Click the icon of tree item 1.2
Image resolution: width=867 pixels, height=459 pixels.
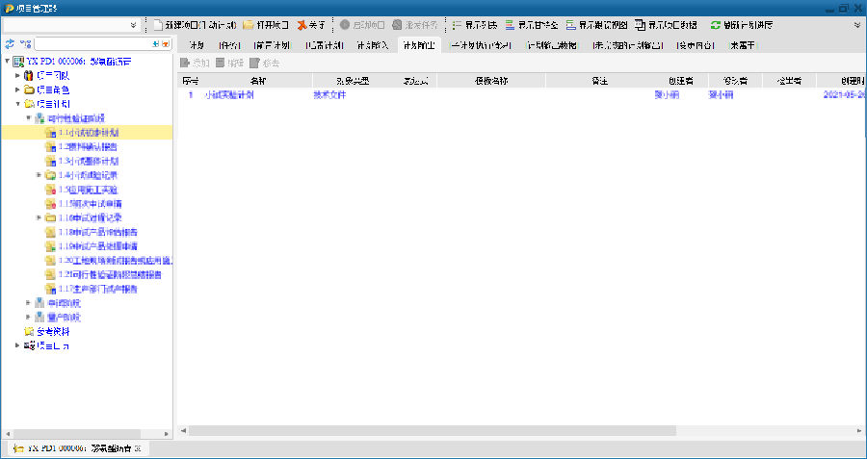[x=50, y=147]
